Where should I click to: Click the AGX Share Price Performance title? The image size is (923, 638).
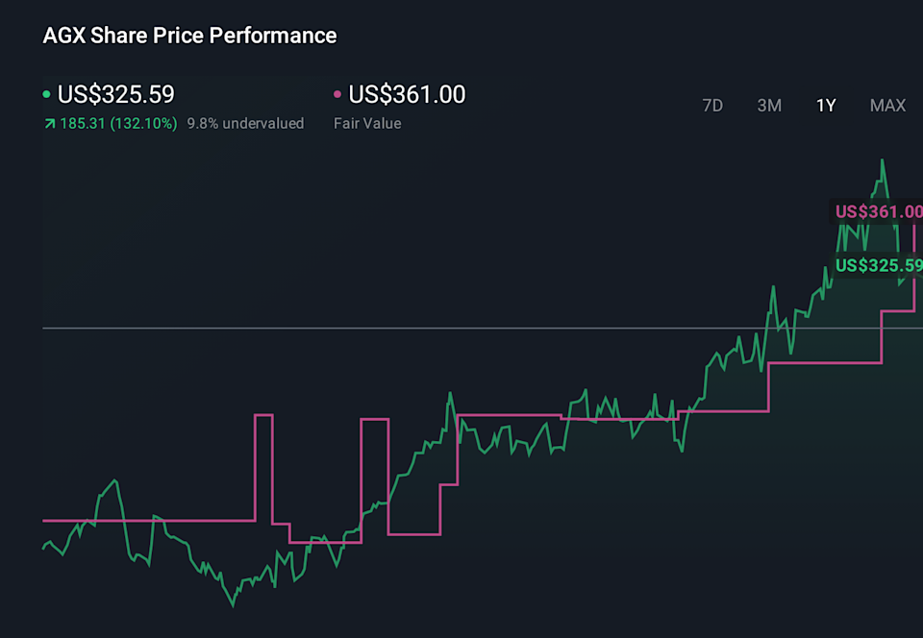[190, 37]
